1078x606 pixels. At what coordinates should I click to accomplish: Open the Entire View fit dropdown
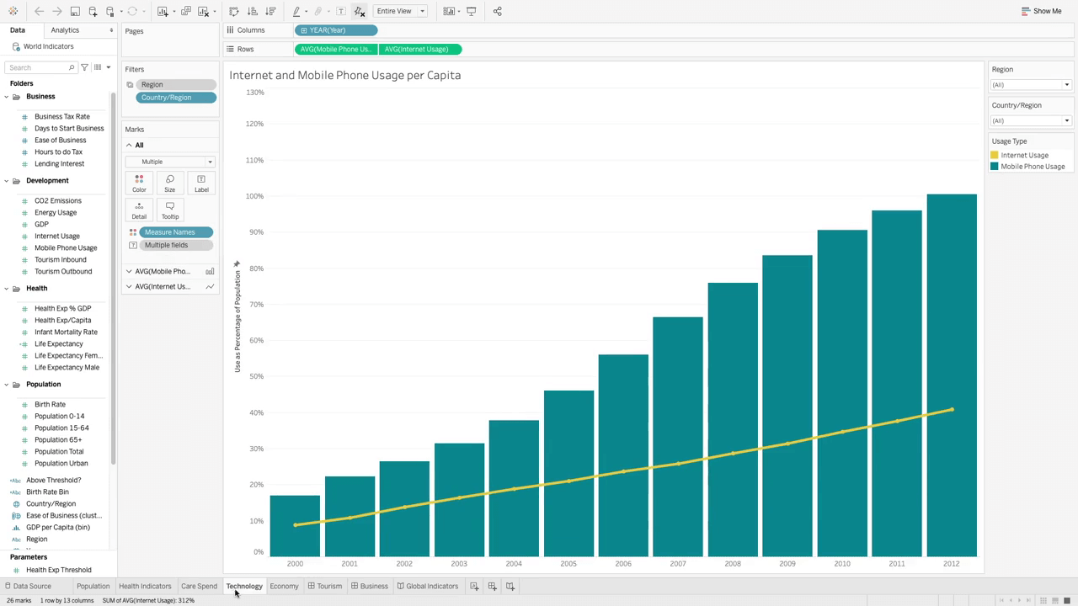click(400, 11)
